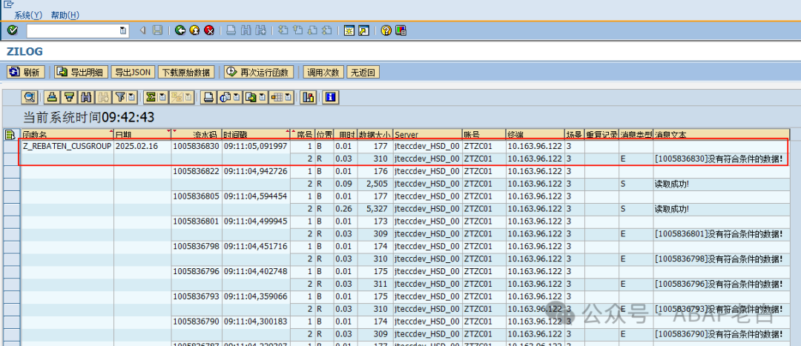
Task: Open the 系统(Y) menu
Action: tap(28, 16)
